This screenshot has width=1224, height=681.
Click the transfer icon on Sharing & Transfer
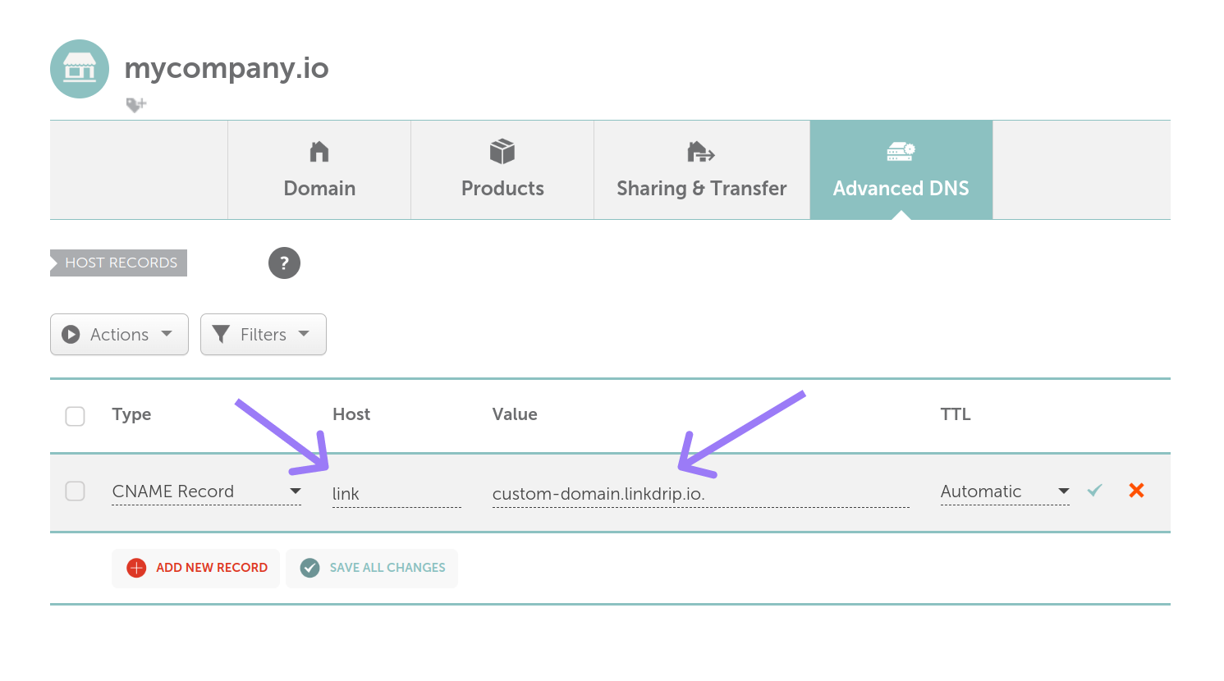[x=700, y=151]
